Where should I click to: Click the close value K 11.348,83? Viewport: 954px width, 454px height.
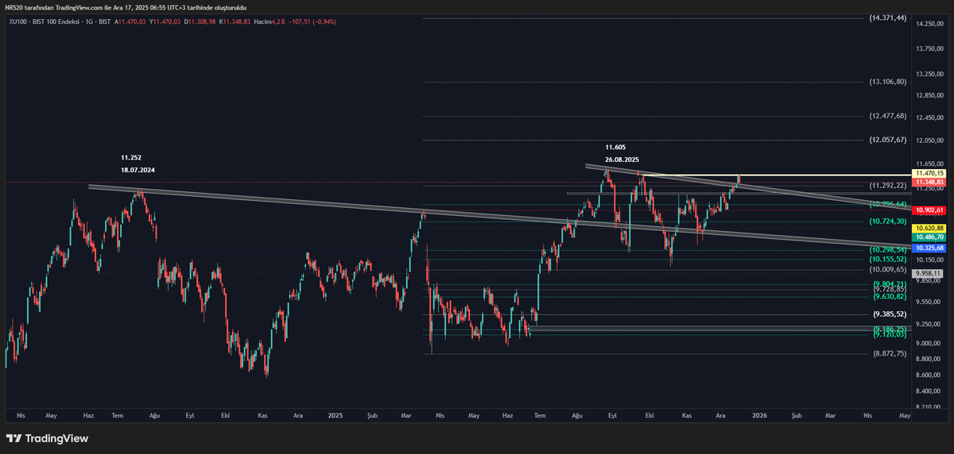point(235,21)
